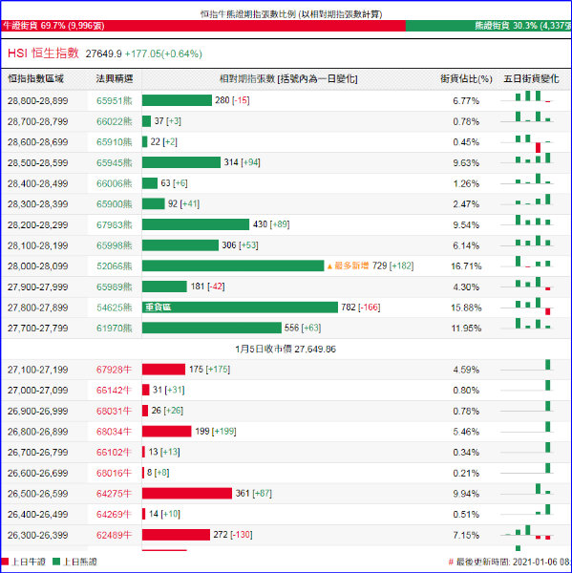This screenshot has width=572, height=573.
Task: Click the 重貨區 green bar
Action: pyautogui.click(x=240, y=308)
